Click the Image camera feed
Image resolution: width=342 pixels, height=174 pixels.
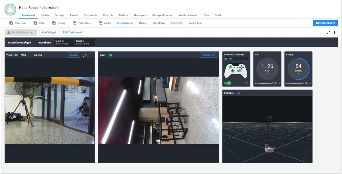pyautogui.click(x=158, y=110)
